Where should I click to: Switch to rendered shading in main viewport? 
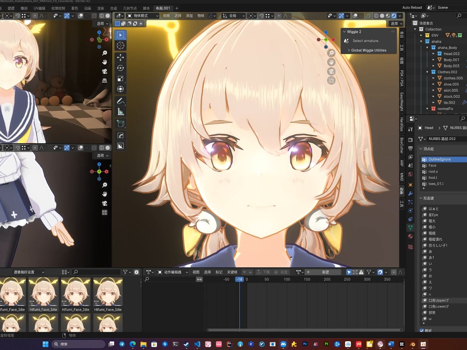[x=394, y=16]
